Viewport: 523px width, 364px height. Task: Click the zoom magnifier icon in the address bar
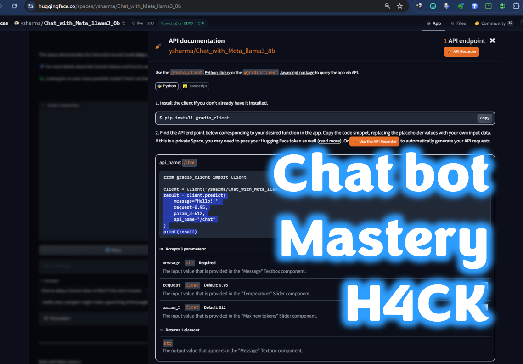pyautogui.click(x=387, y=6)
